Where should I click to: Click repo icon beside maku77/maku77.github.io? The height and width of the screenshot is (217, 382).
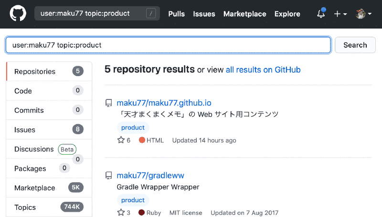pos(109,103)
